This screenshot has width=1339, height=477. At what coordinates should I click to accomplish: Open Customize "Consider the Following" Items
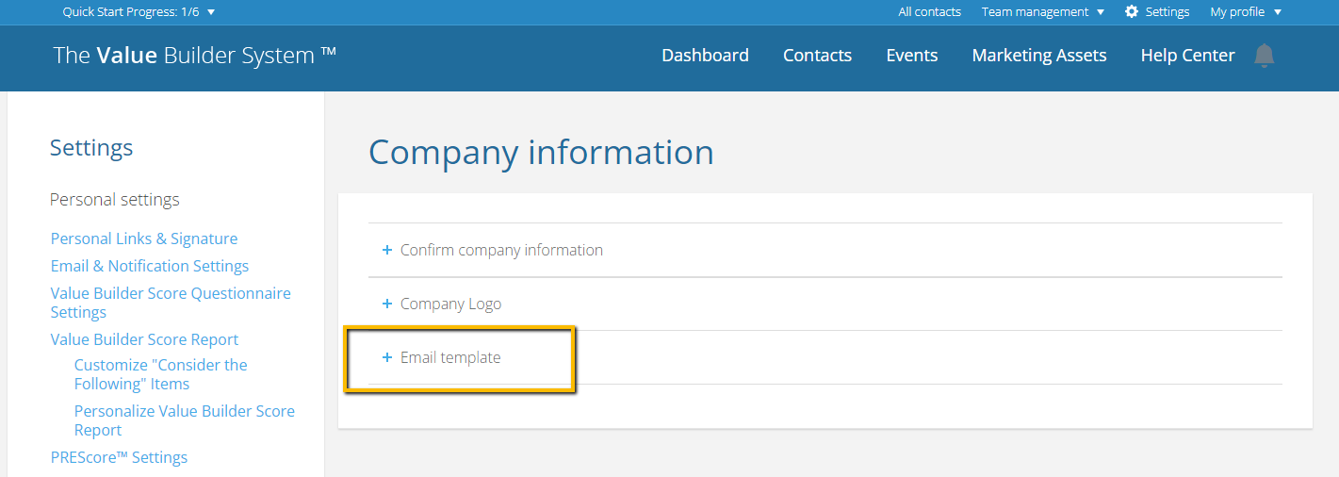(x=160, y=374)
